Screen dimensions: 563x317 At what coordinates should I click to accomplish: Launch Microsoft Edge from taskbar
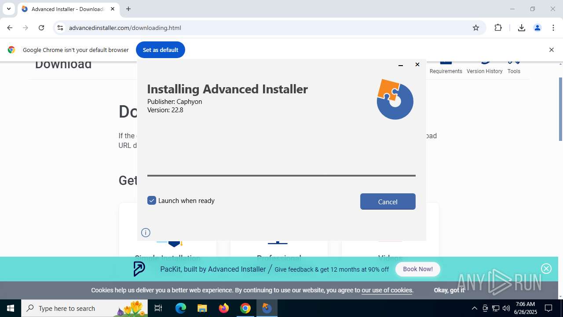[x=181, y=308]
